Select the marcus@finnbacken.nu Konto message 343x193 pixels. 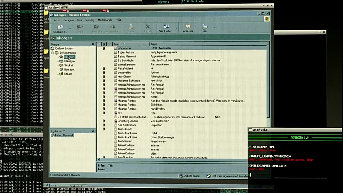tap(182, 97)
